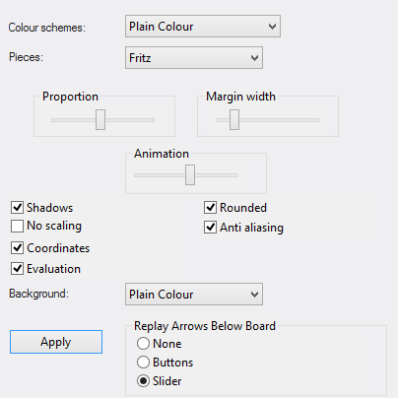Select the None replay arrows option
This screenshot has width=398, height=398.
point(143,344)
